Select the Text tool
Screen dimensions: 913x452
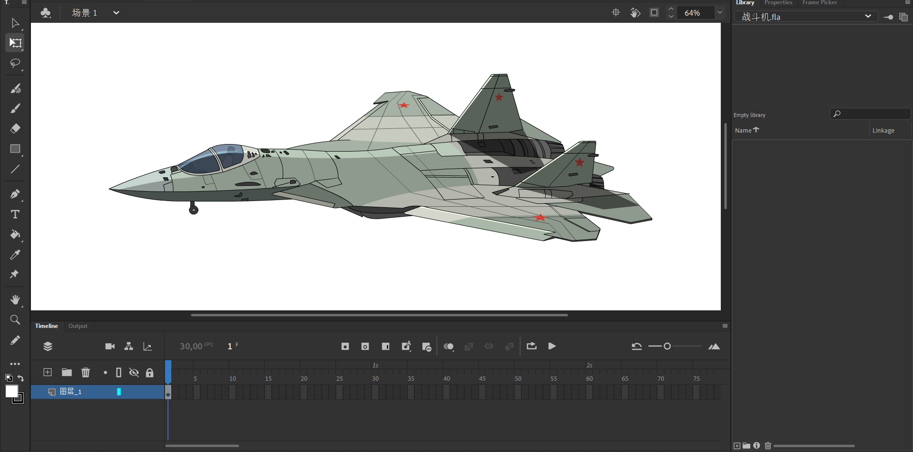15,214
